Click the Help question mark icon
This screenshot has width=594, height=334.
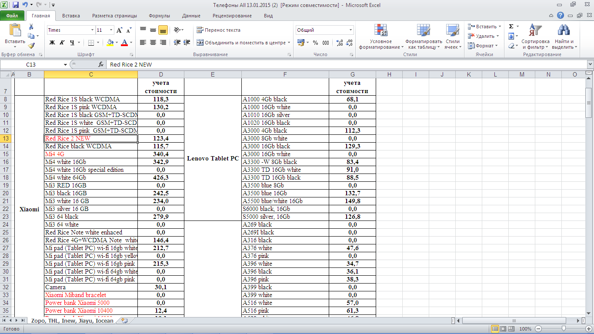point(561,16)
